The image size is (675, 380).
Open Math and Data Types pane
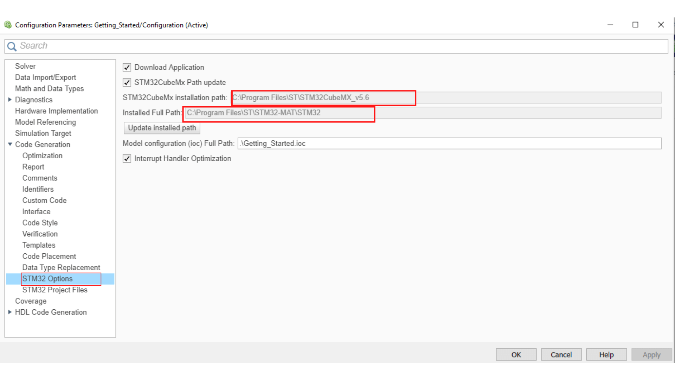tap(49, 89)
